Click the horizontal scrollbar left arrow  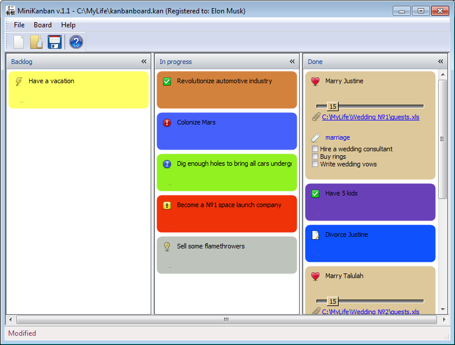[x=10, y=320]
